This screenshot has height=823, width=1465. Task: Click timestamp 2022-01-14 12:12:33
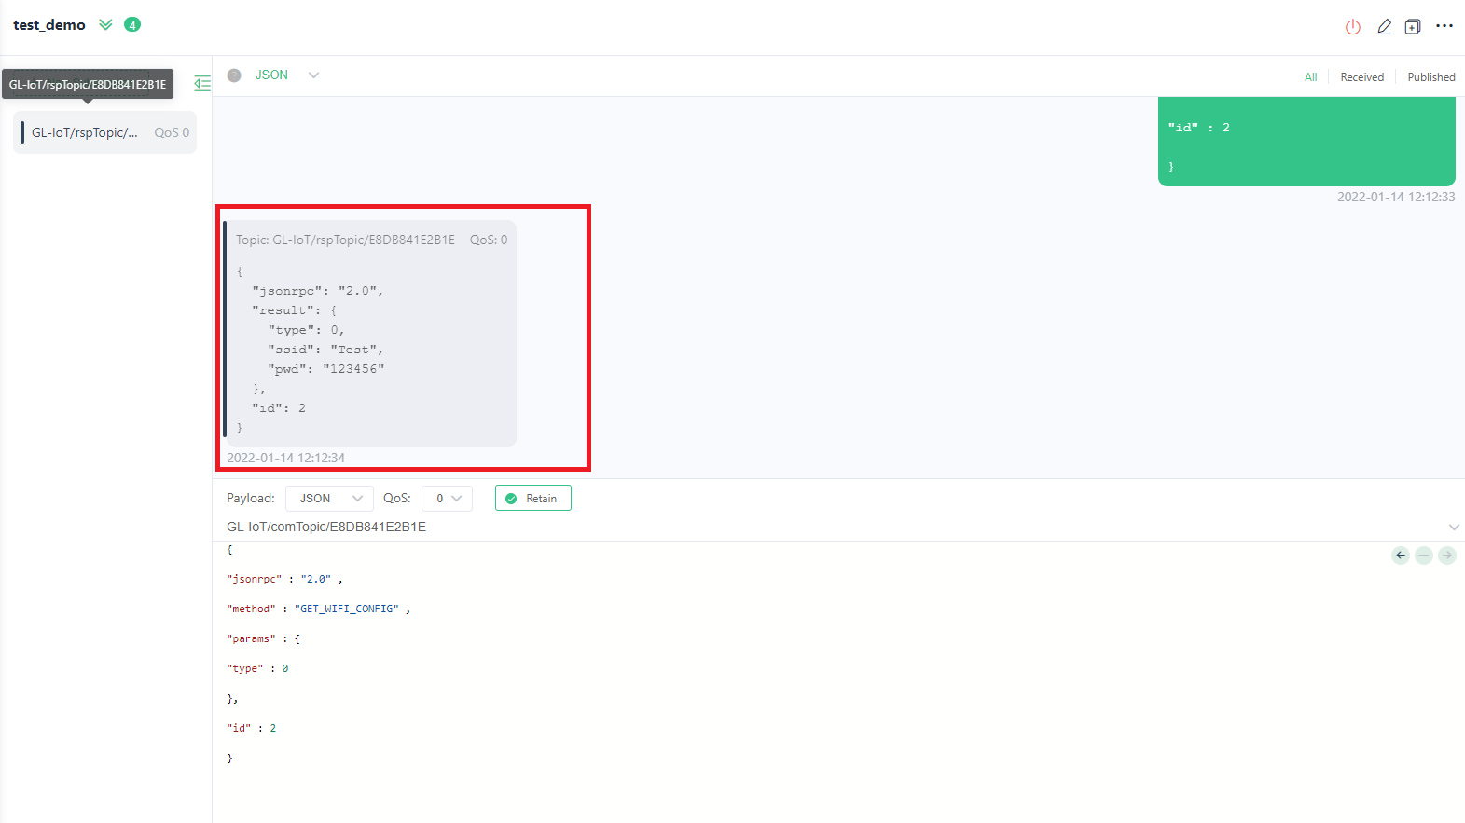[1396, 197]
